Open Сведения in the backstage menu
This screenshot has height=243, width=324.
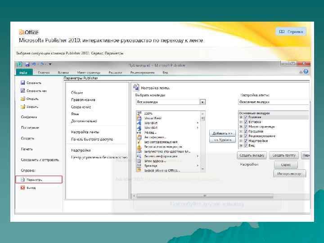[x=29, y=117]
